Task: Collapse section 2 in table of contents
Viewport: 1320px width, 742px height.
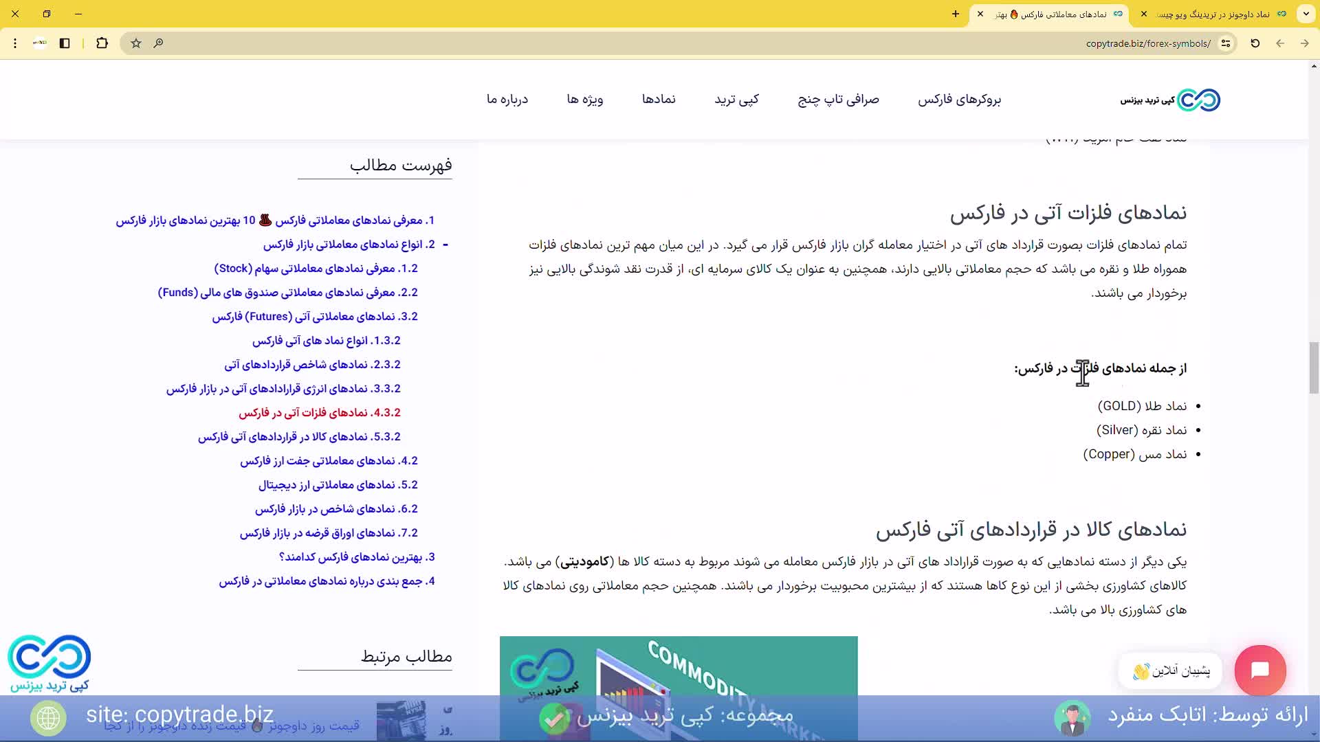Action: click(445, 245)
